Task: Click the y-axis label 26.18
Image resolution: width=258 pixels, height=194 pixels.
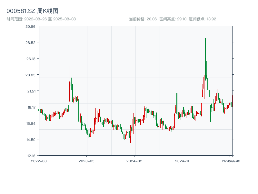Action: 31,59
